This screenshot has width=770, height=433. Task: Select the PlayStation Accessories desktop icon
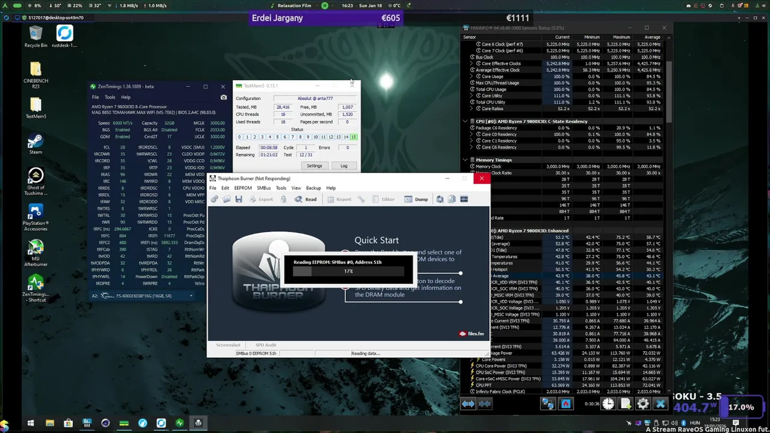pos(35,218)
